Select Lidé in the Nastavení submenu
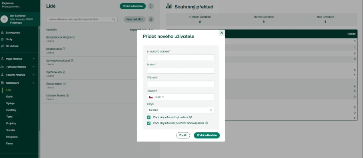This screenshot has width=363, height=158. coord(9,90)
